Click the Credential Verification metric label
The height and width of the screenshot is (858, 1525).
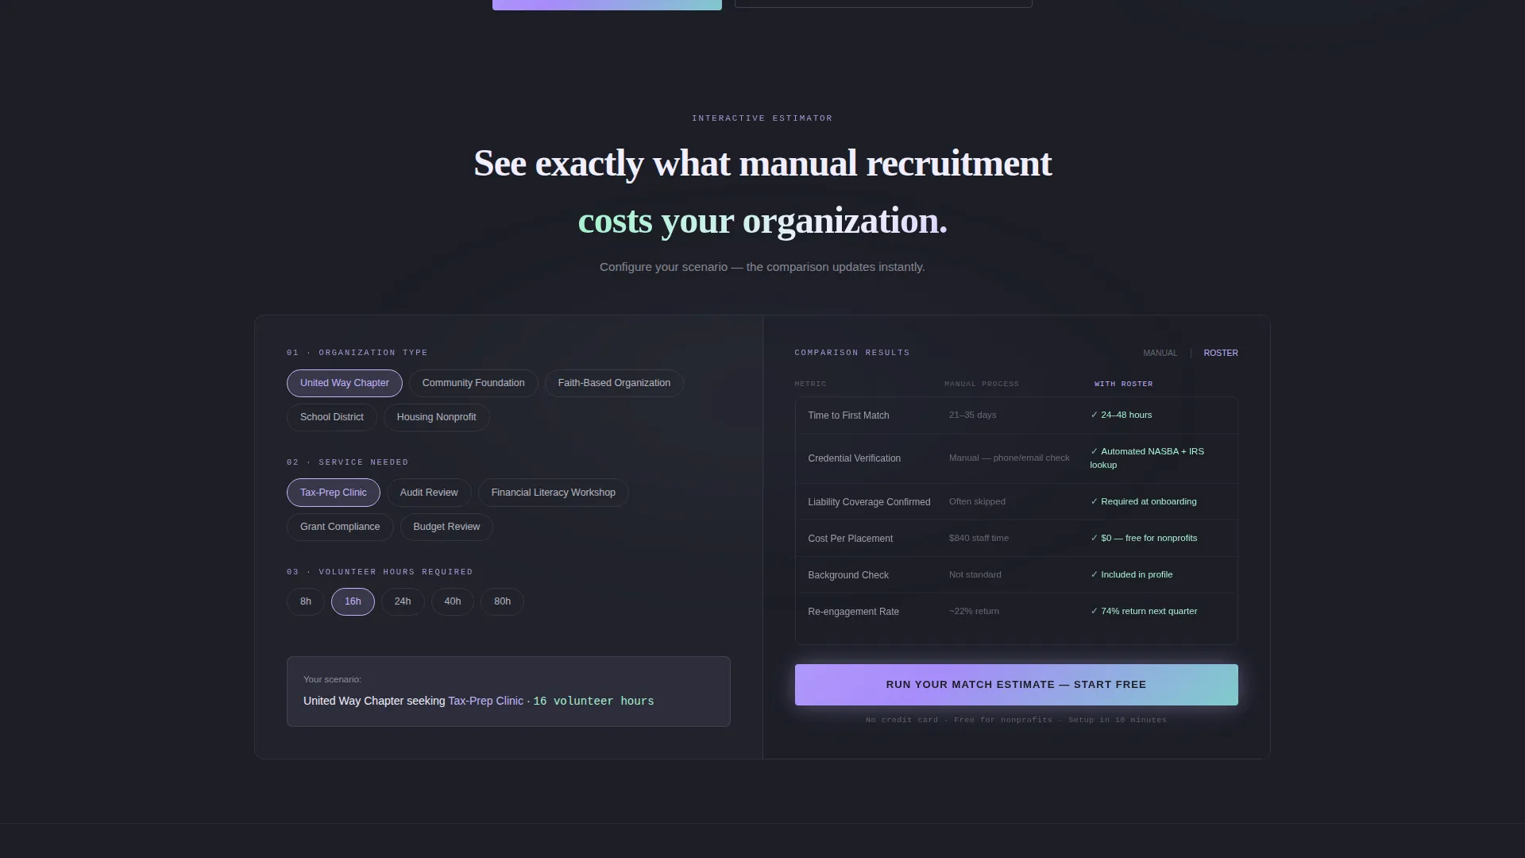[x=854, y=458]
